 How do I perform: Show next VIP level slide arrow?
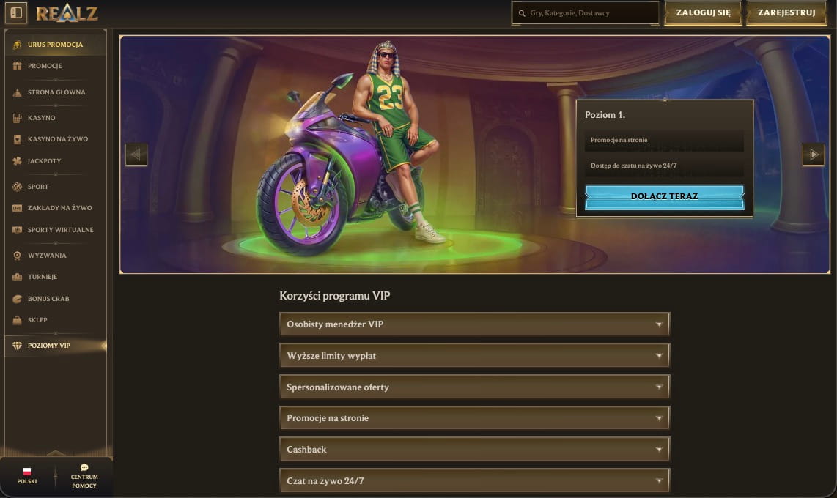[814, 155]
